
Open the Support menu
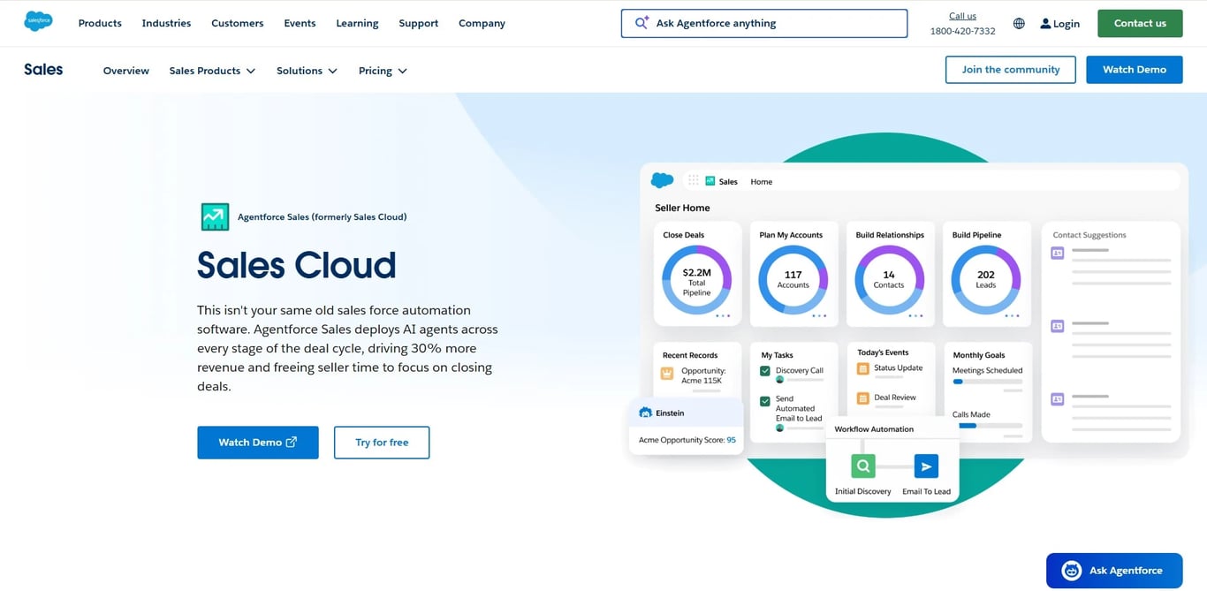pyautogui.click(x=418, y=23)
